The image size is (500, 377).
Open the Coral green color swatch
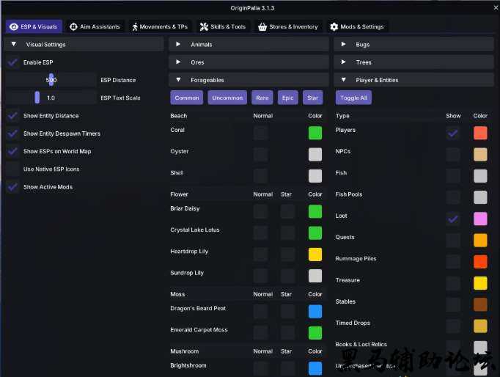(x=315, y=133)
